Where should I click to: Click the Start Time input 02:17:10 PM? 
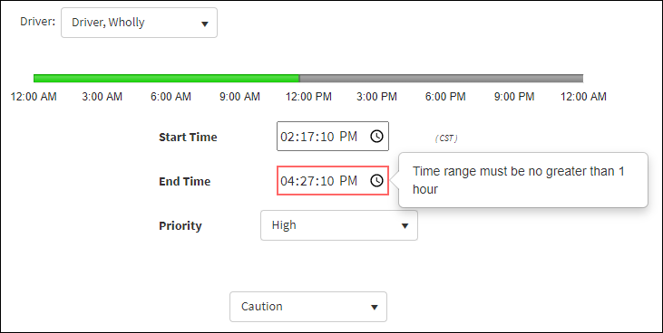click(333, 137)
